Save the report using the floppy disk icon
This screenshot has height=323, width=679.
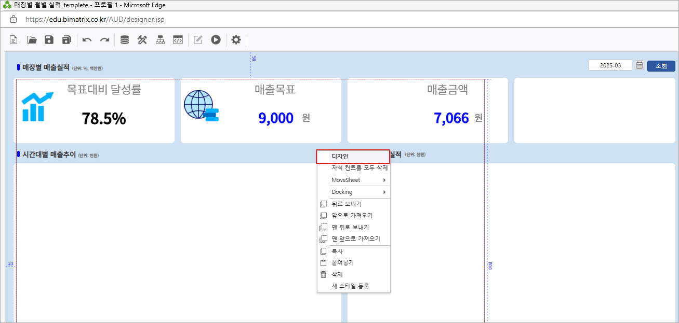[x=49, y=40]
